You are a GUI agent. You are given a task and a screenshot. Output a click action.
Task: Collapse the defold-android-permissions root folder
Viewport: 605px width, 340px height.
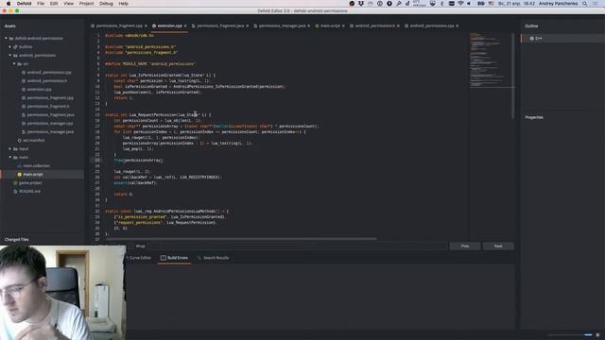click(6, 39)
